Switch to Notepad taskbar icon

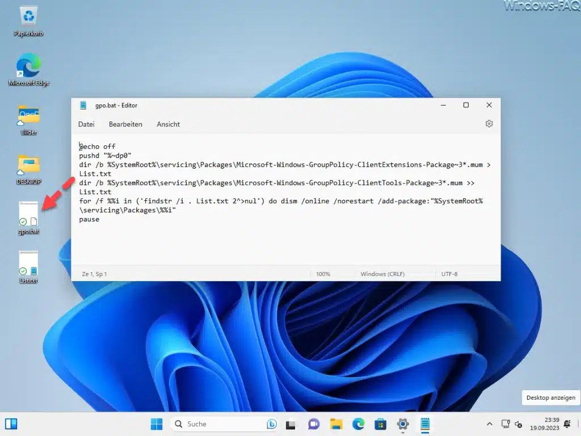(425, 424)
